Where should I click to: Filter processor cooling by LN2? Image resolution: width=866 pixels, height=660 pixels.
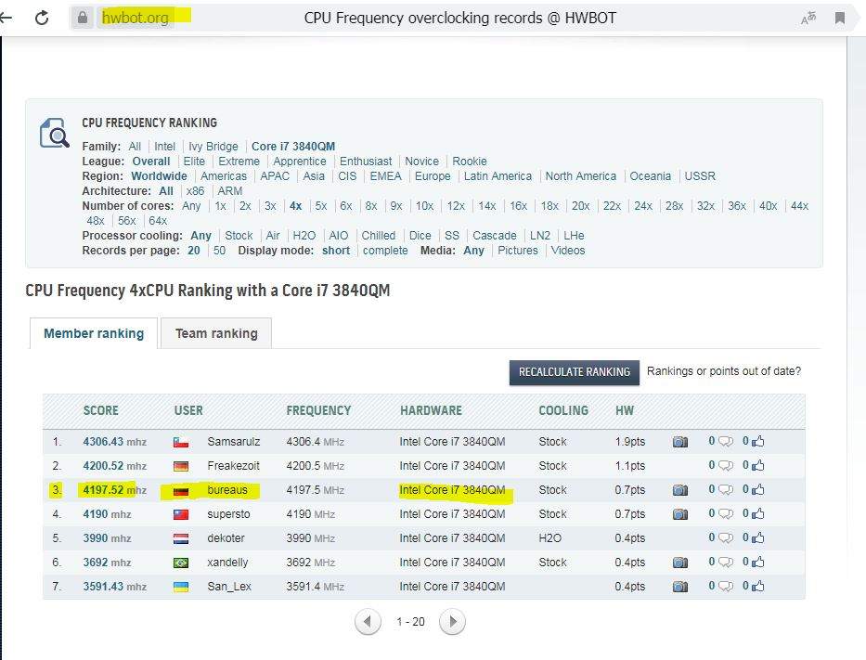(x=540, y=236)
